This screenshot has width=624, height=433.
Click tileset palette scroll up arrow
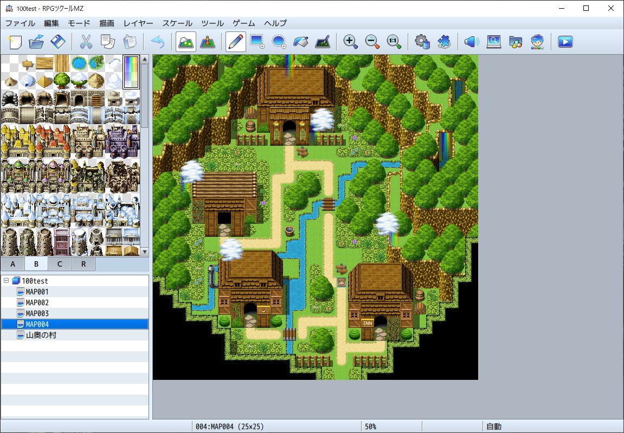[x=145, y=59]
